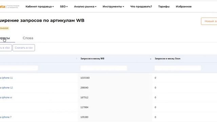Viewport: 217px width, 122px height.
Task: Click sort arrow icon beside WB column
Action: [151, 59]
